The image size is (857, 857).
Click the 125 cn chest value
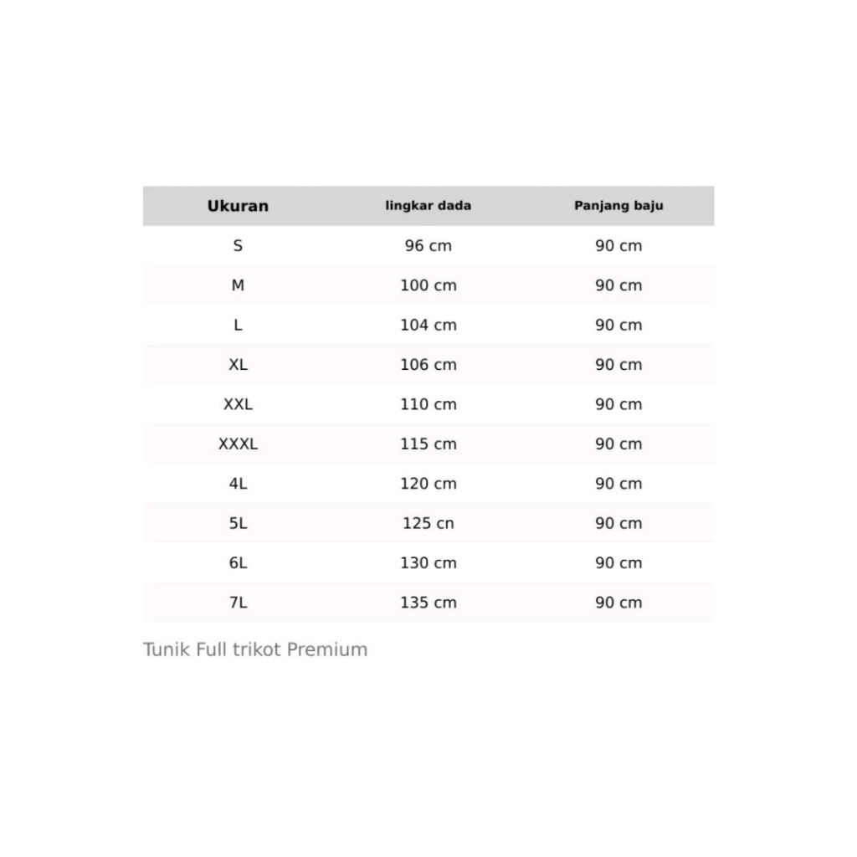[428, 523]
